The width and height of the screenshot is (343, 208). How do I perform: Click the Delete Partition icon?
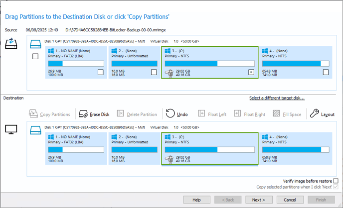[120, 113]
